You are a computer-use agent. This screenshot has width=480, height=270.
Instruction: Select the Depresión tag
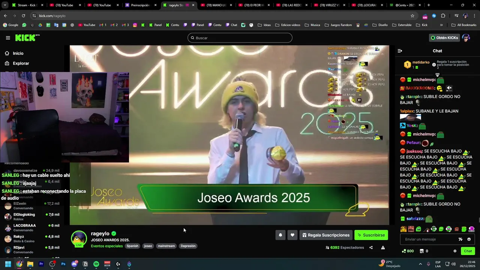click(188, 246)
